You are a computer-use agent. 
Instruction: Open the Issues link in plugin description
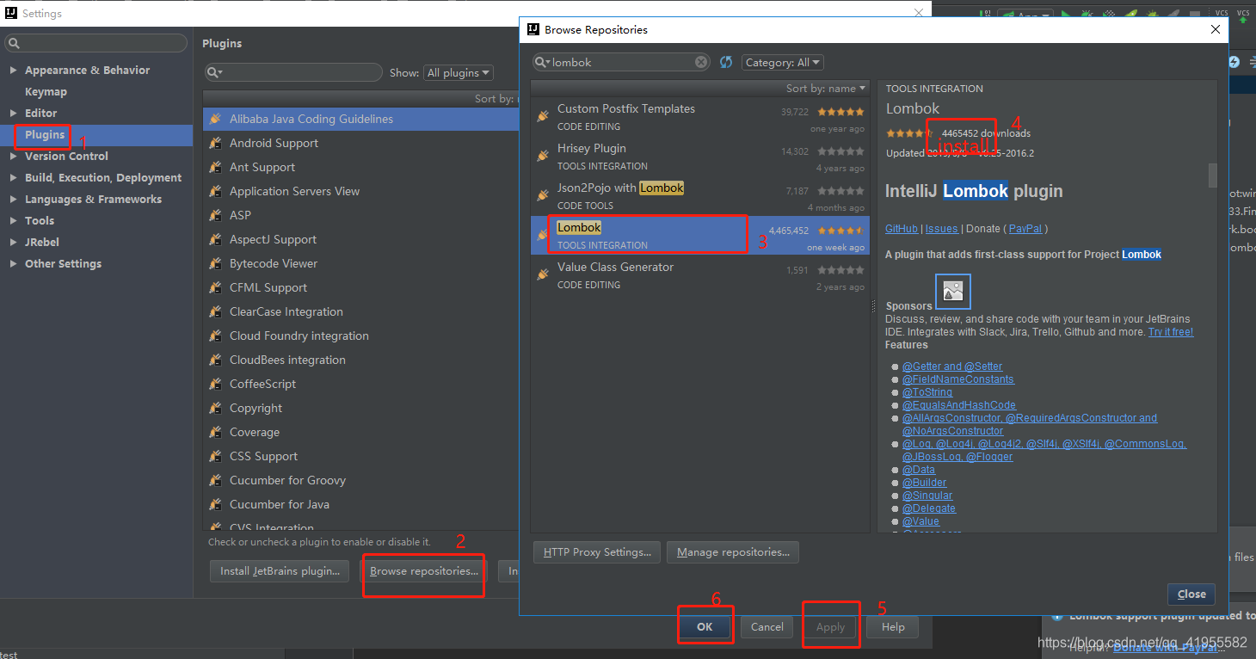(x=942, y=229)
